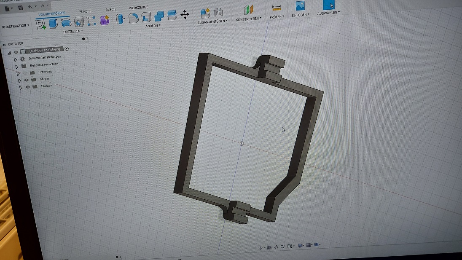
Task: Expand the Dokumenteinstellungen node
Action: pyautogui.click(x=15, y=60)
